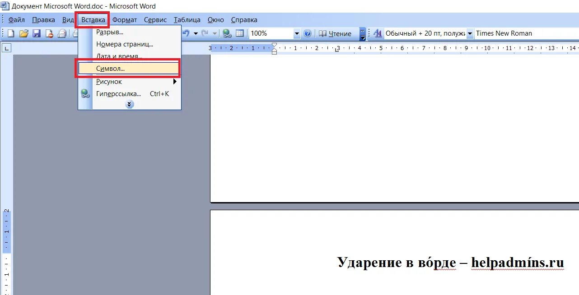Click the Insert Table toolbar icon
This screenshot has height=295, width=579.
coord(240,33)
